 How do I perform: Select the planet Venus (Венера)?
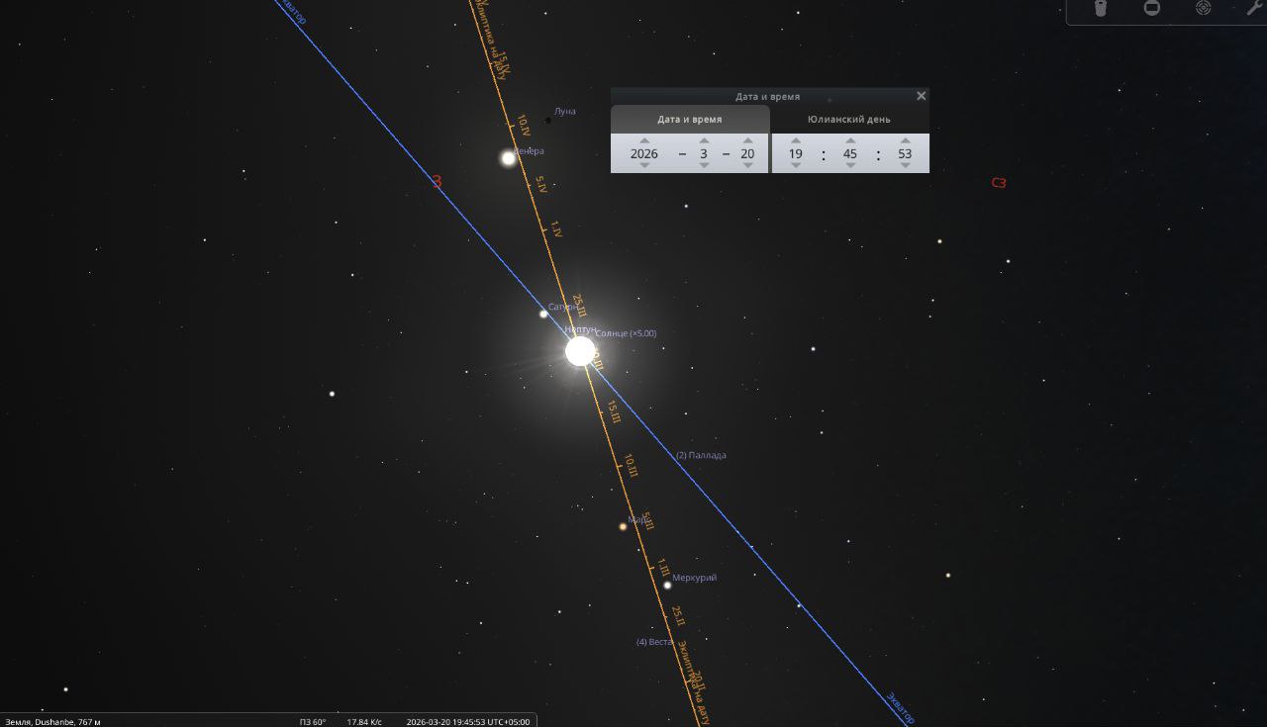[509, 158]
